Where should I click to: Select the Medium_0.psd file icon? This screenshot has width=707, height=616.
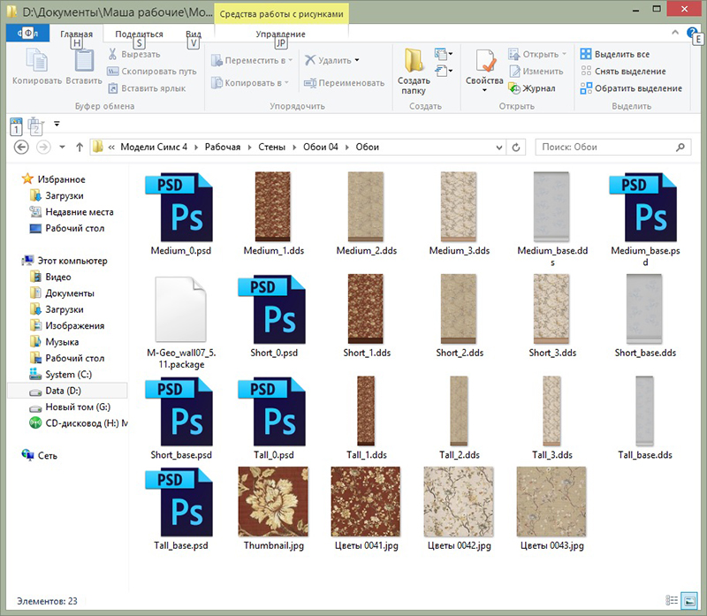click(x=181, y=207)
